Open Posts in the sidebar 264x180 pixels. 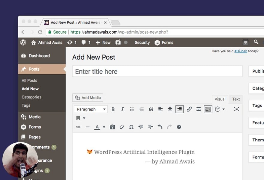[x=42, y=69]
